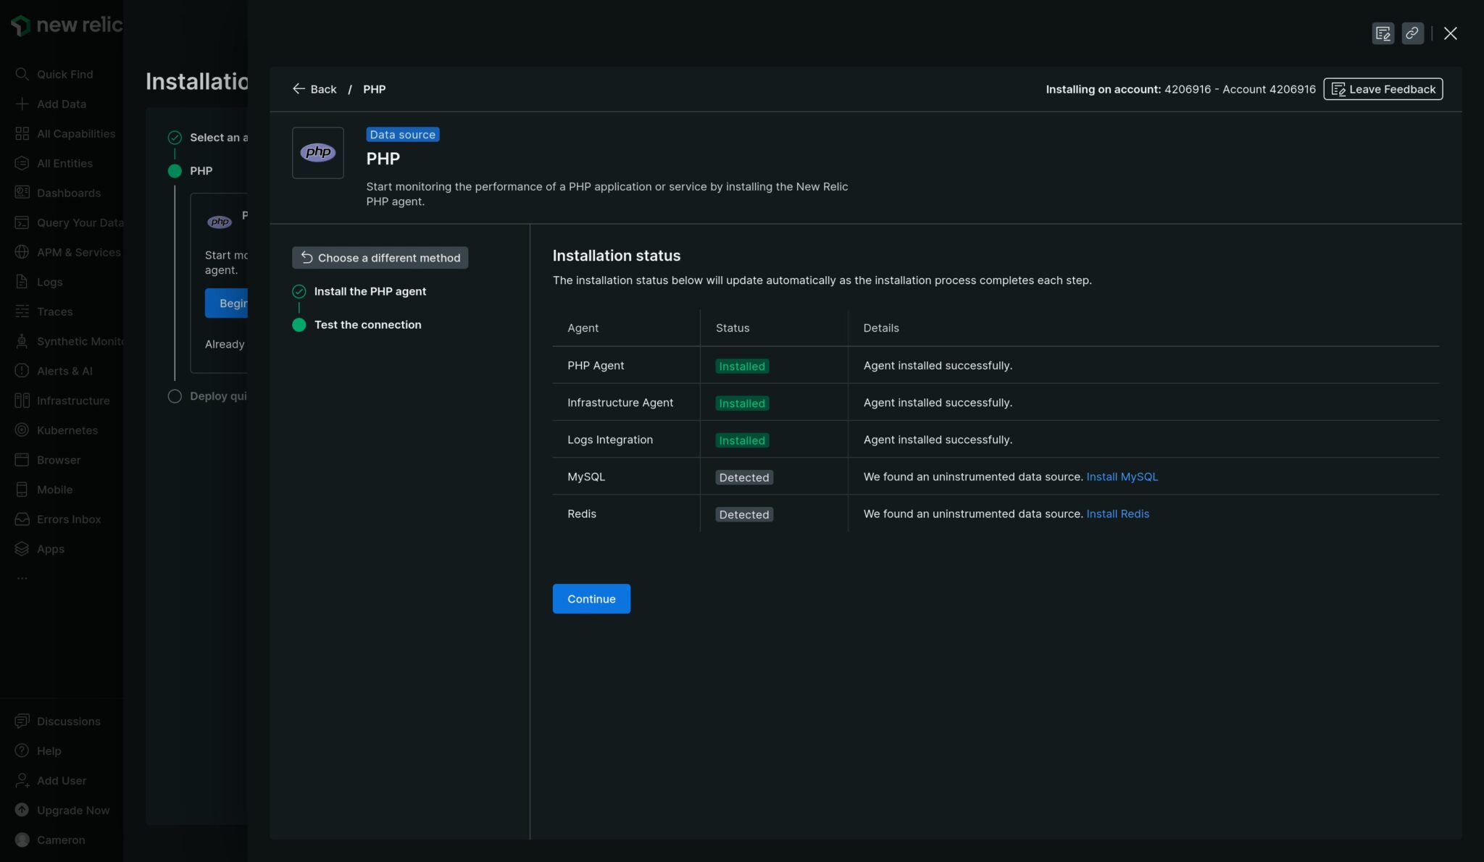The image size is (1484, 862).
Task: Click the Continue button
Action: pos(591,598)
